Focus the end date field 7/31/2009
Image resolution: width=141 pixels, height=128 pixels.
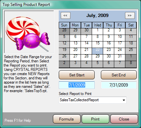119,85
